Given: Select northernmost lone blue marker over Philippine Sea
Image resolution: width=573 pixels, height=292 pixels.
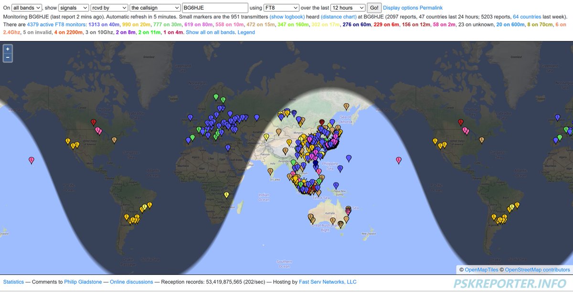Looking at the screenshot, I should click(349, 158).
